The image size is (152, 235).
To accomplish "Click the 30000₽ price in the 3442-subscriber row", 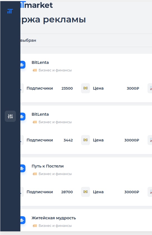I will (x=132, y=140).
